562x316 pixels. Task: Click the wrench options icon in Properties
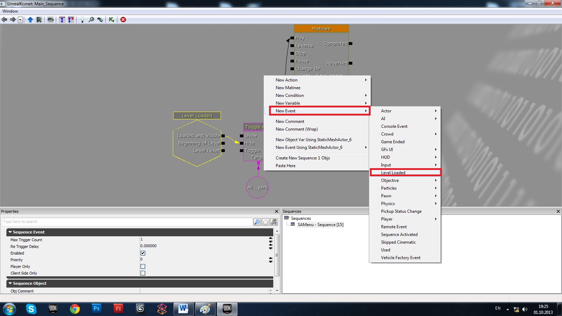pos(274,222)
